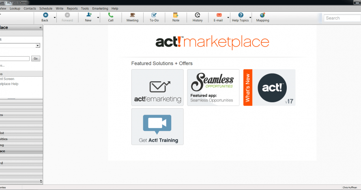Click the Featured Solutions + Offers heading
361x190 pixels.
pyautogui.click(x=162, y=63)
